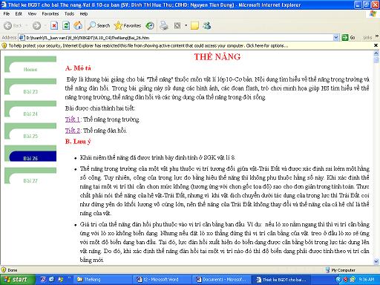Switch to Thiet ke BGDT taskbar button
The height and width of the screenshot is (285, 380).
[281, 280]
